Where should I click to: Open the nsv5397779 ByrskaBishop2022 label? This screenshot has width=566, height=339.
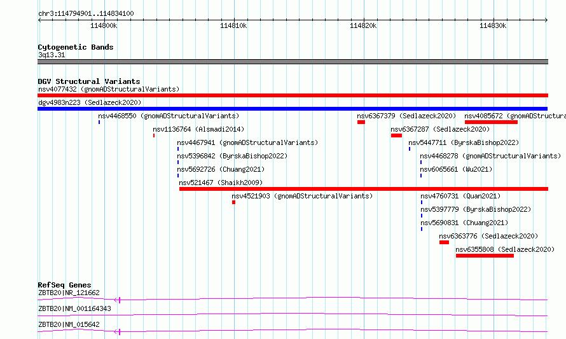(x=476, y=209)
